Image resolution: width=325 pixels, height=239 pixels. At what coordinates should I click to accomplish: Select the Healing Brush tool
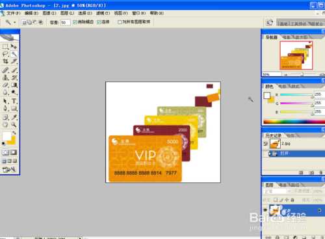coord(5,70)
